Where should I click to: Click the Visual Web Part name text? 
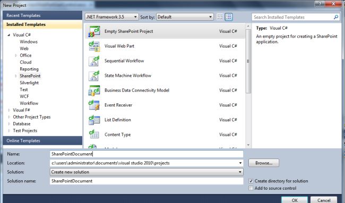tap(119, 46)
